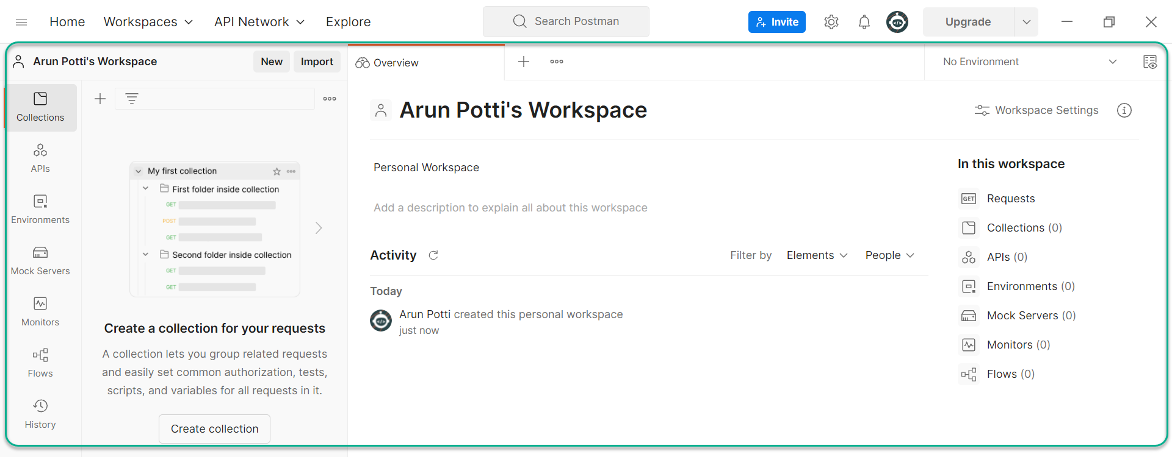Open environment quick look icon
Image resolution: width=1172 pixels, height=457 pixels.
tap(1150, 62)
